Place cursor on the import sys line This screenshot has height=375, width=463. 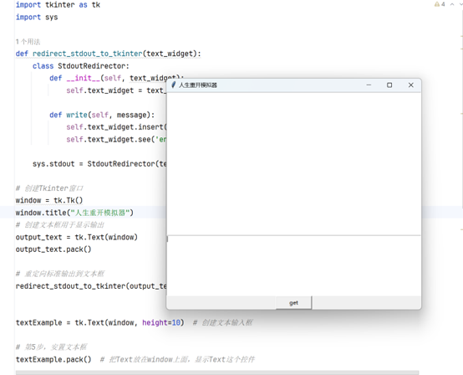tap(37, 17)
